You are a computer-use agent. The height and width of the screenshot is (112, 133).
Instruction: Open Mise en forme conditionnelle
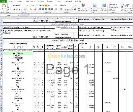[83, 7]
